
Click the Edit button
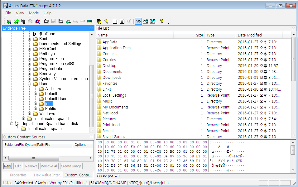click(x=18, y=166)
